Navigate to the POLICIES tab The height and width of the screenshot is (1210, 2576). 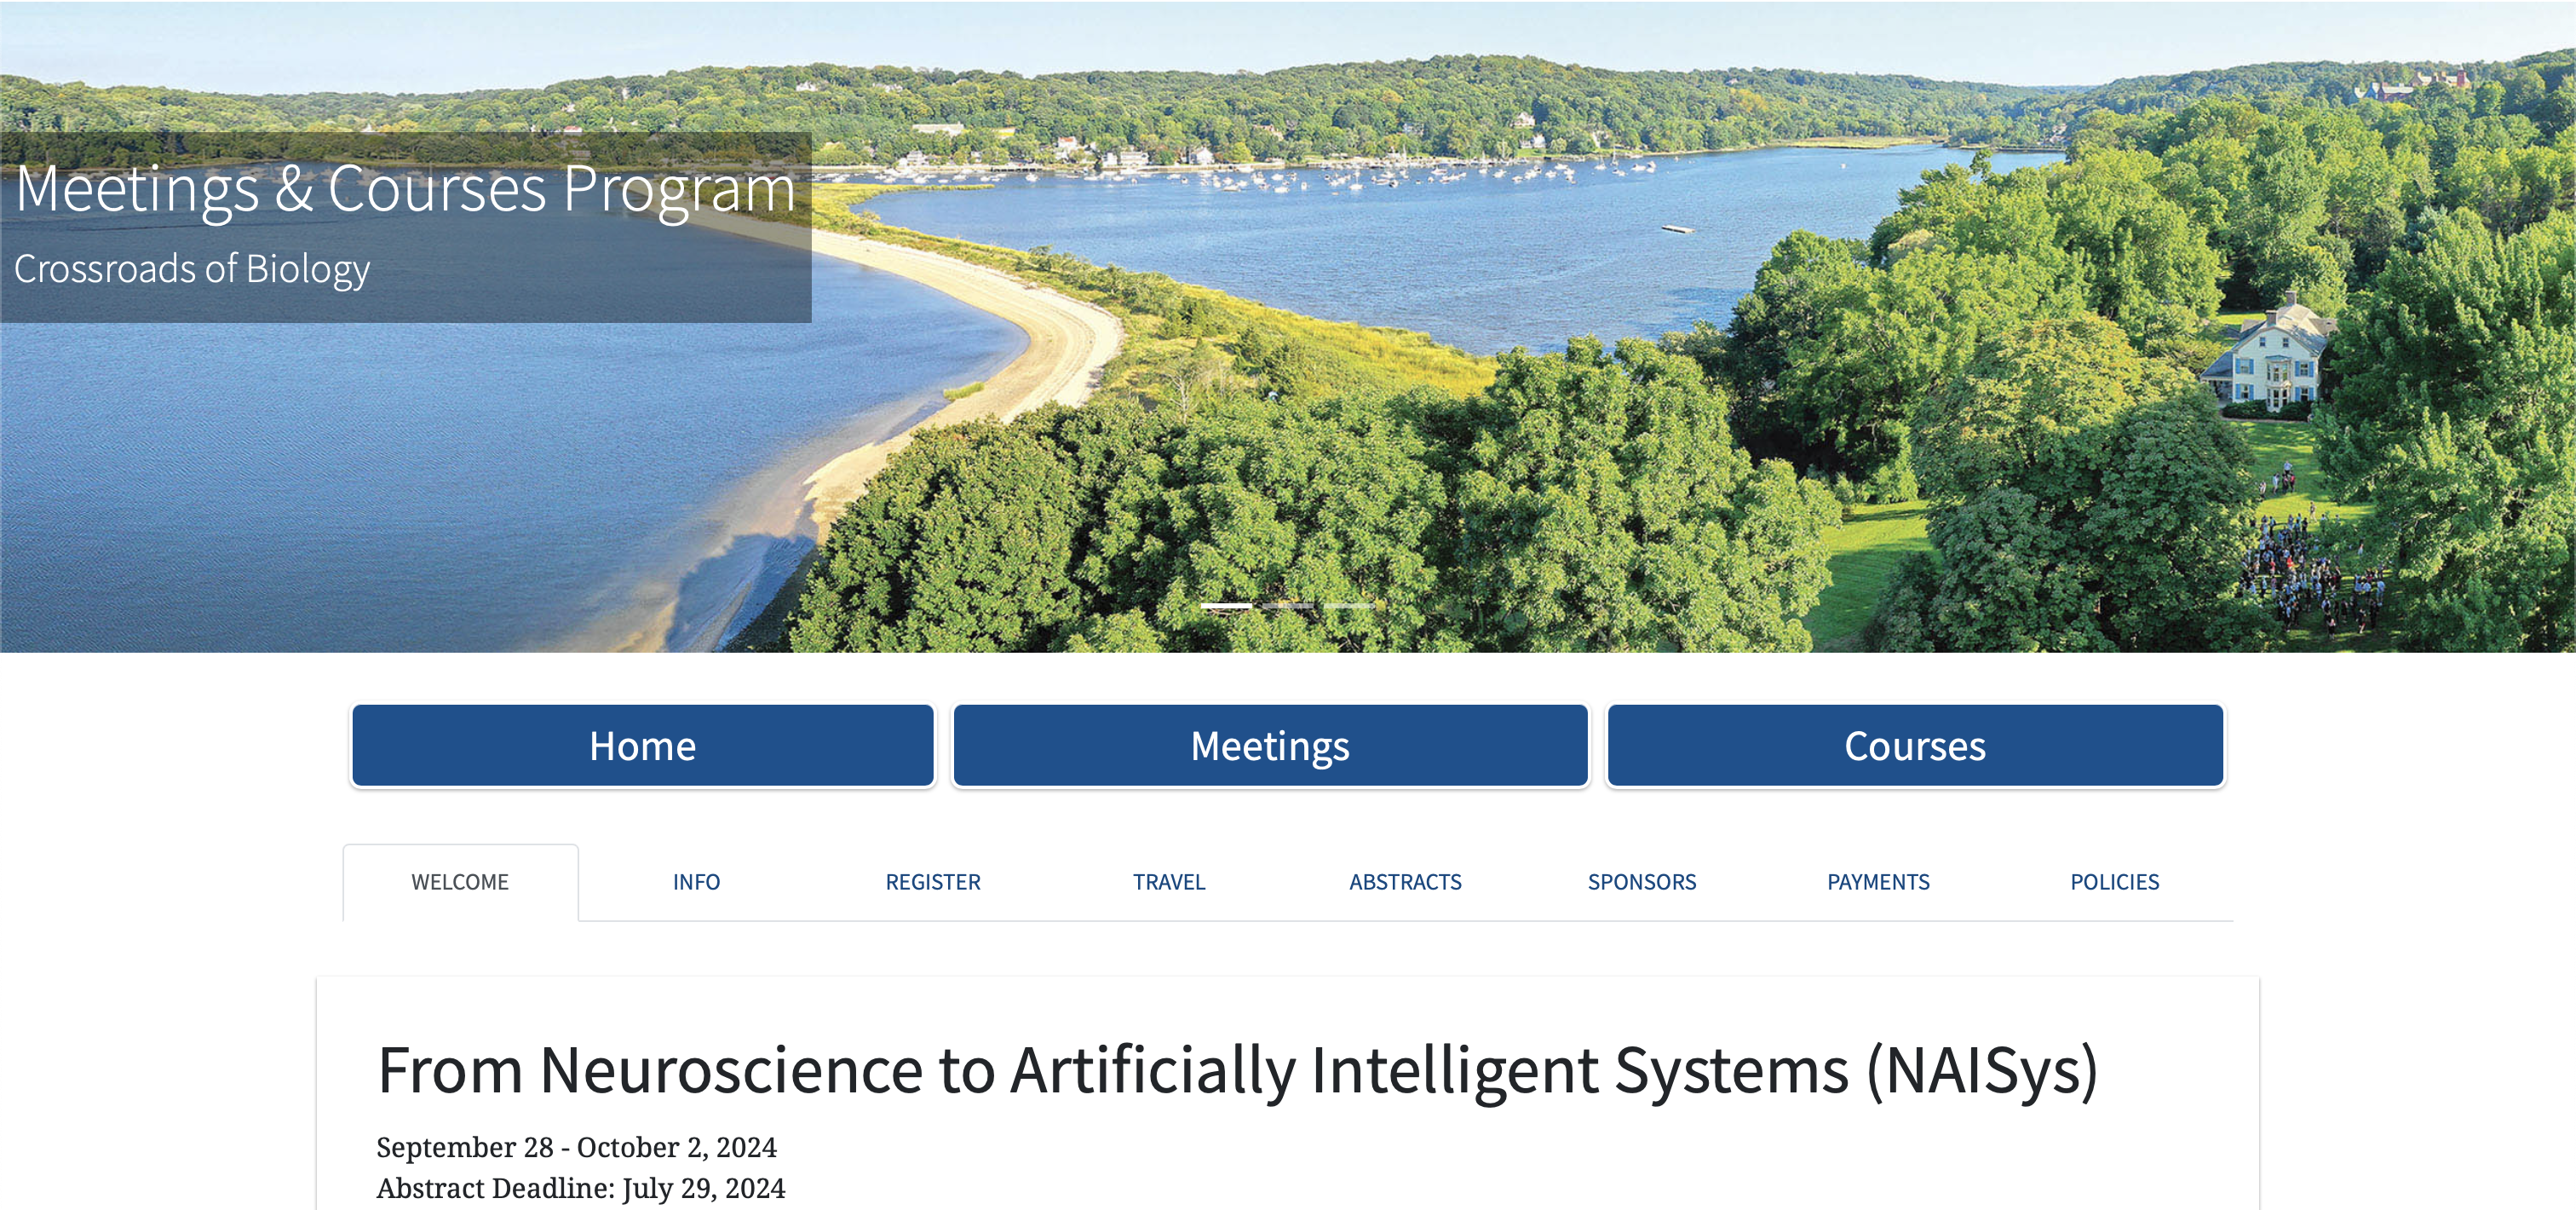point(2116,881)
